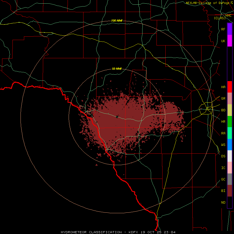Click the IC legend label
Image resolution: width=234 pixels, height=234 pixels.
coord(223,168)
